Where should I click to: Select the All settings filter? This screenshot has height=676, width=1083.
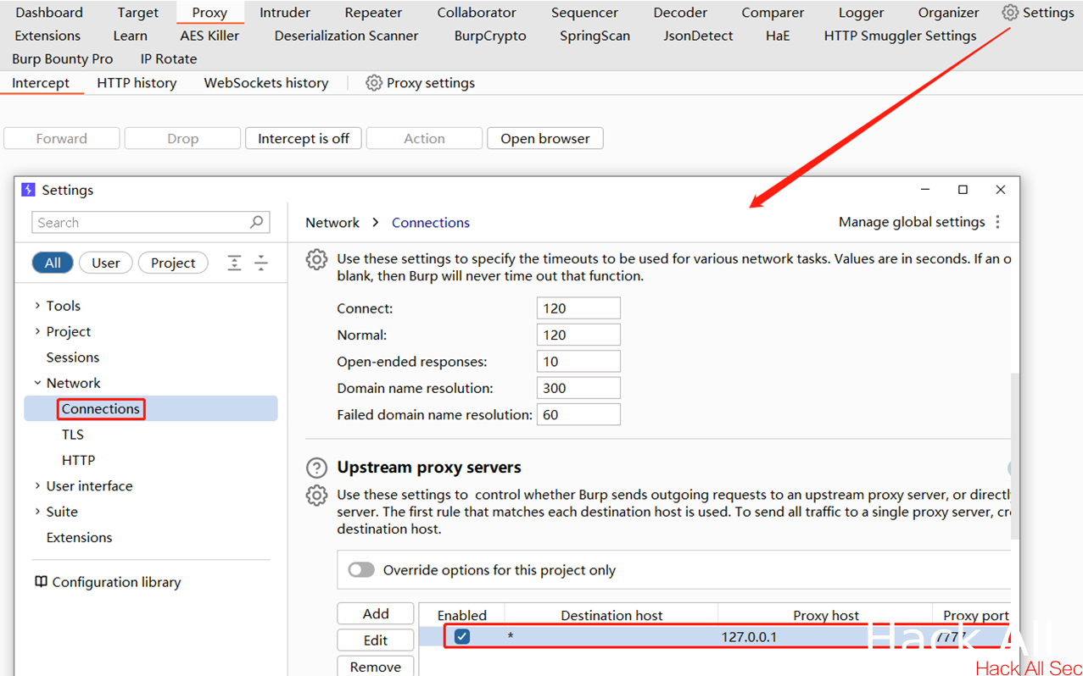(53, 263)
